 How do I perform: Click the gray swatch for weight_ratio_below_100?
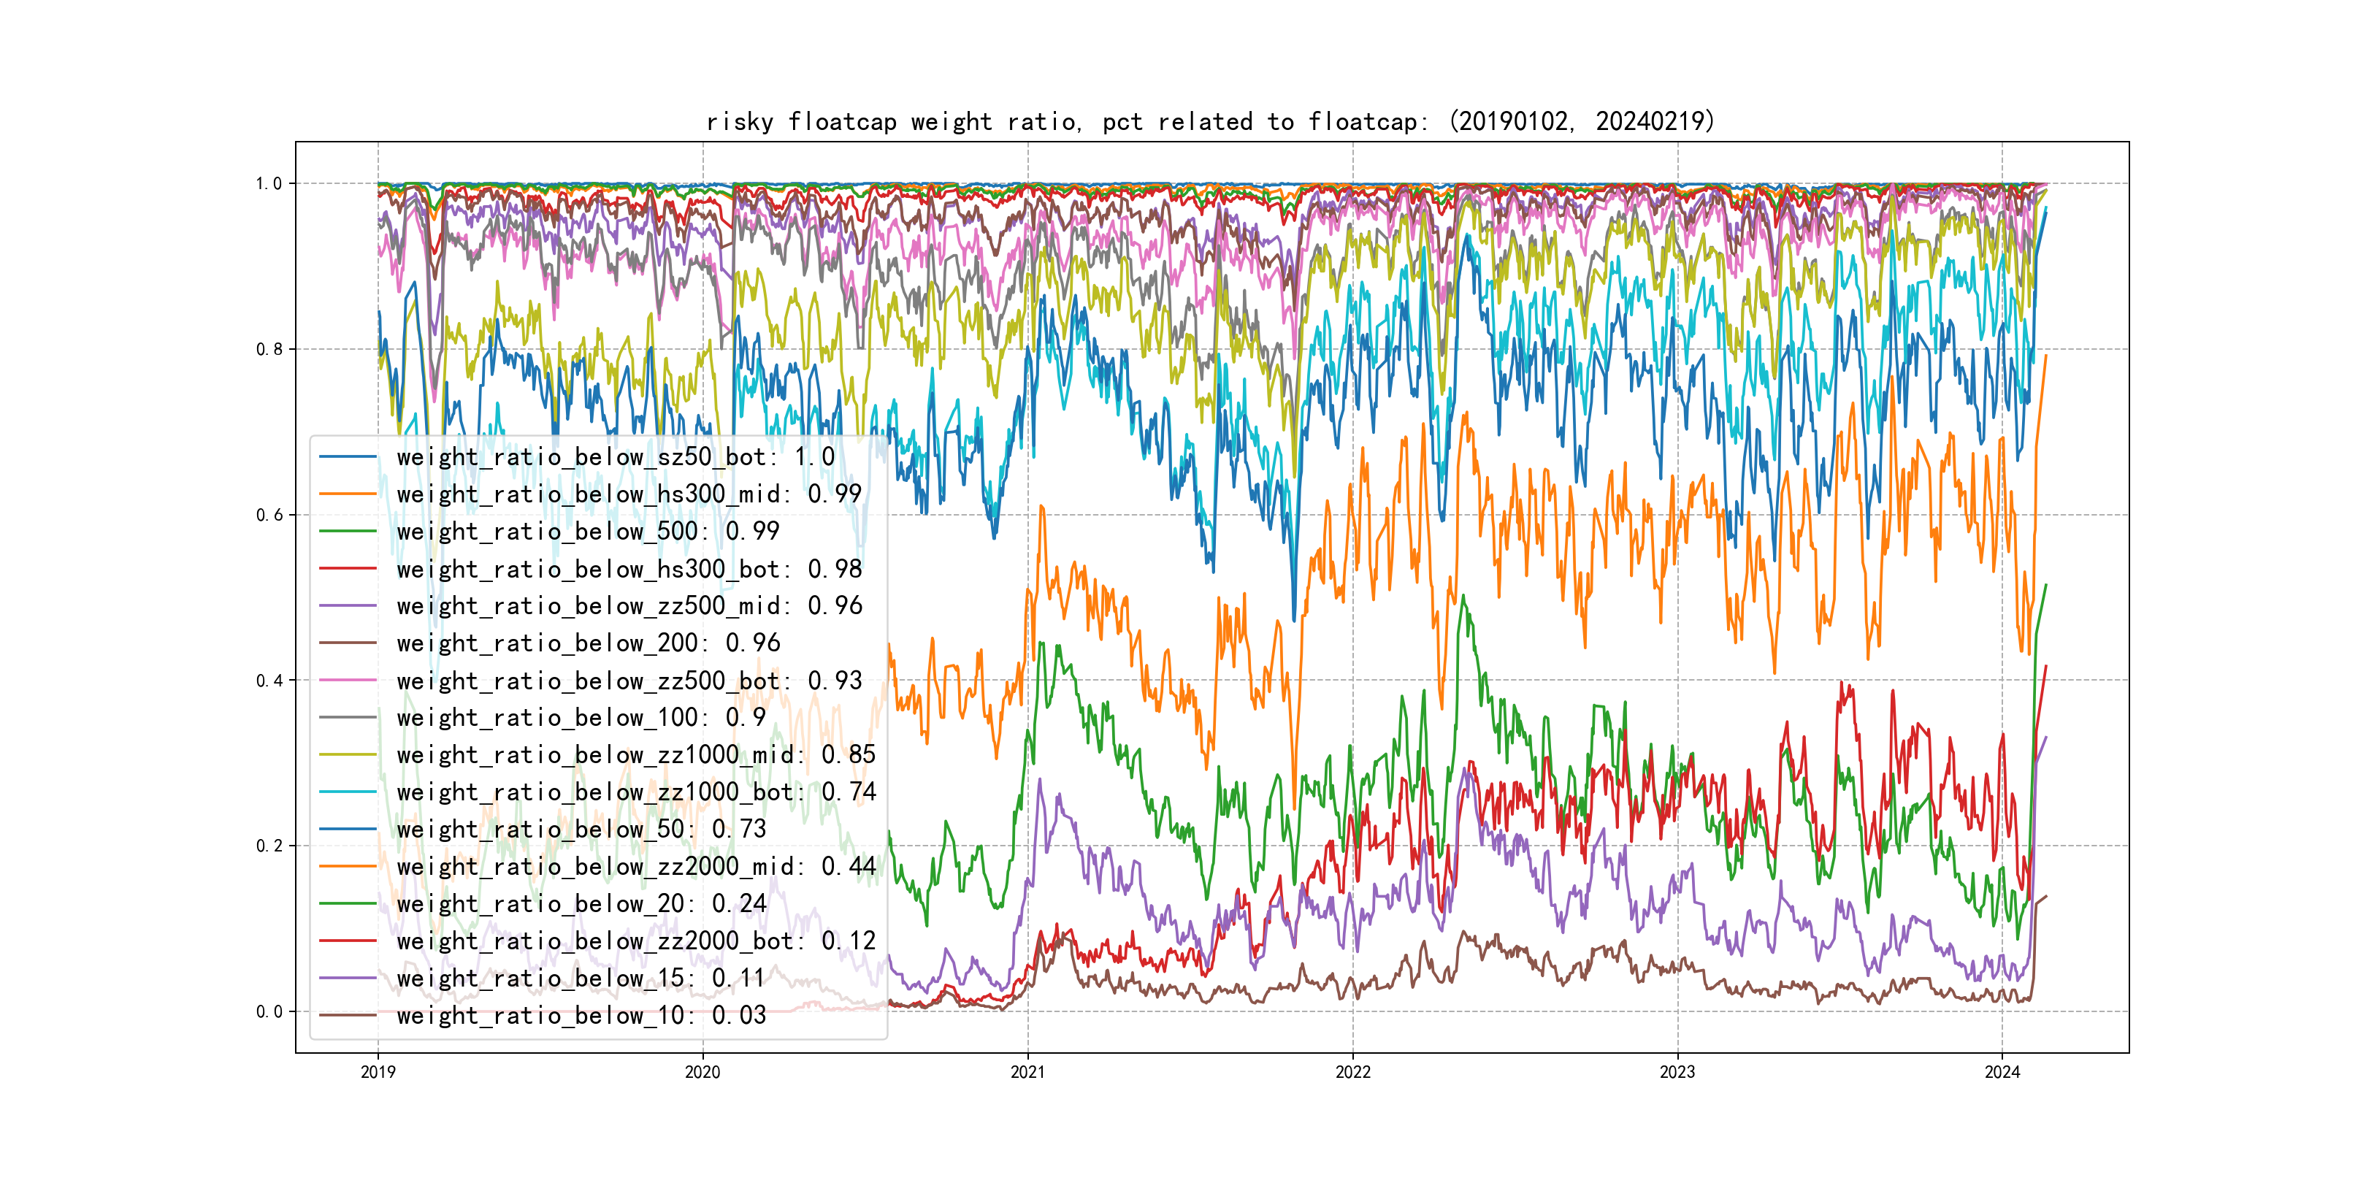click(347, 717)
